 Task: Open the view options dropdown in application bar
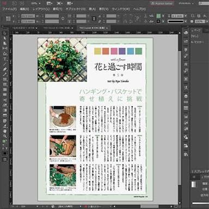click(50, 3)
